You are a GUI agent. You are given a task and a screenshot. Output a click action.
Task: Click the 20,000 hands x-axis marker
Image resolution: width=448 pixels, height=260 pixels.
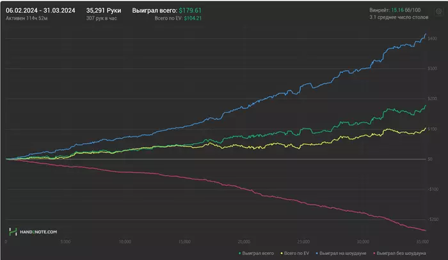[x=244, y=242]
